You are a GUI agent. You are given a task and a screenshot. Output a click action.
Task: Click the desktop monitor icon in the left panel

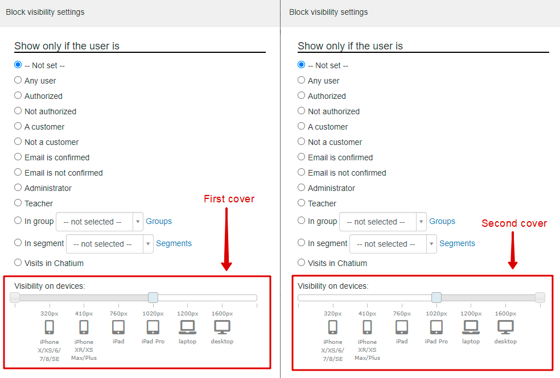[222, 327]
